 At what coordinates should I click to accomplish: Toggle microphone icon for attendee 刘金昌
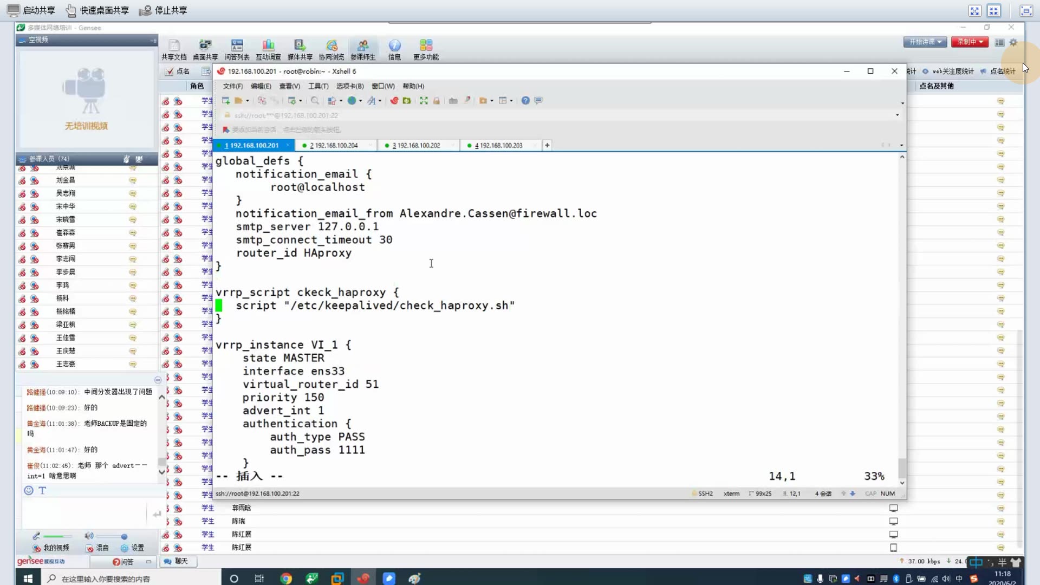[22, 180]
